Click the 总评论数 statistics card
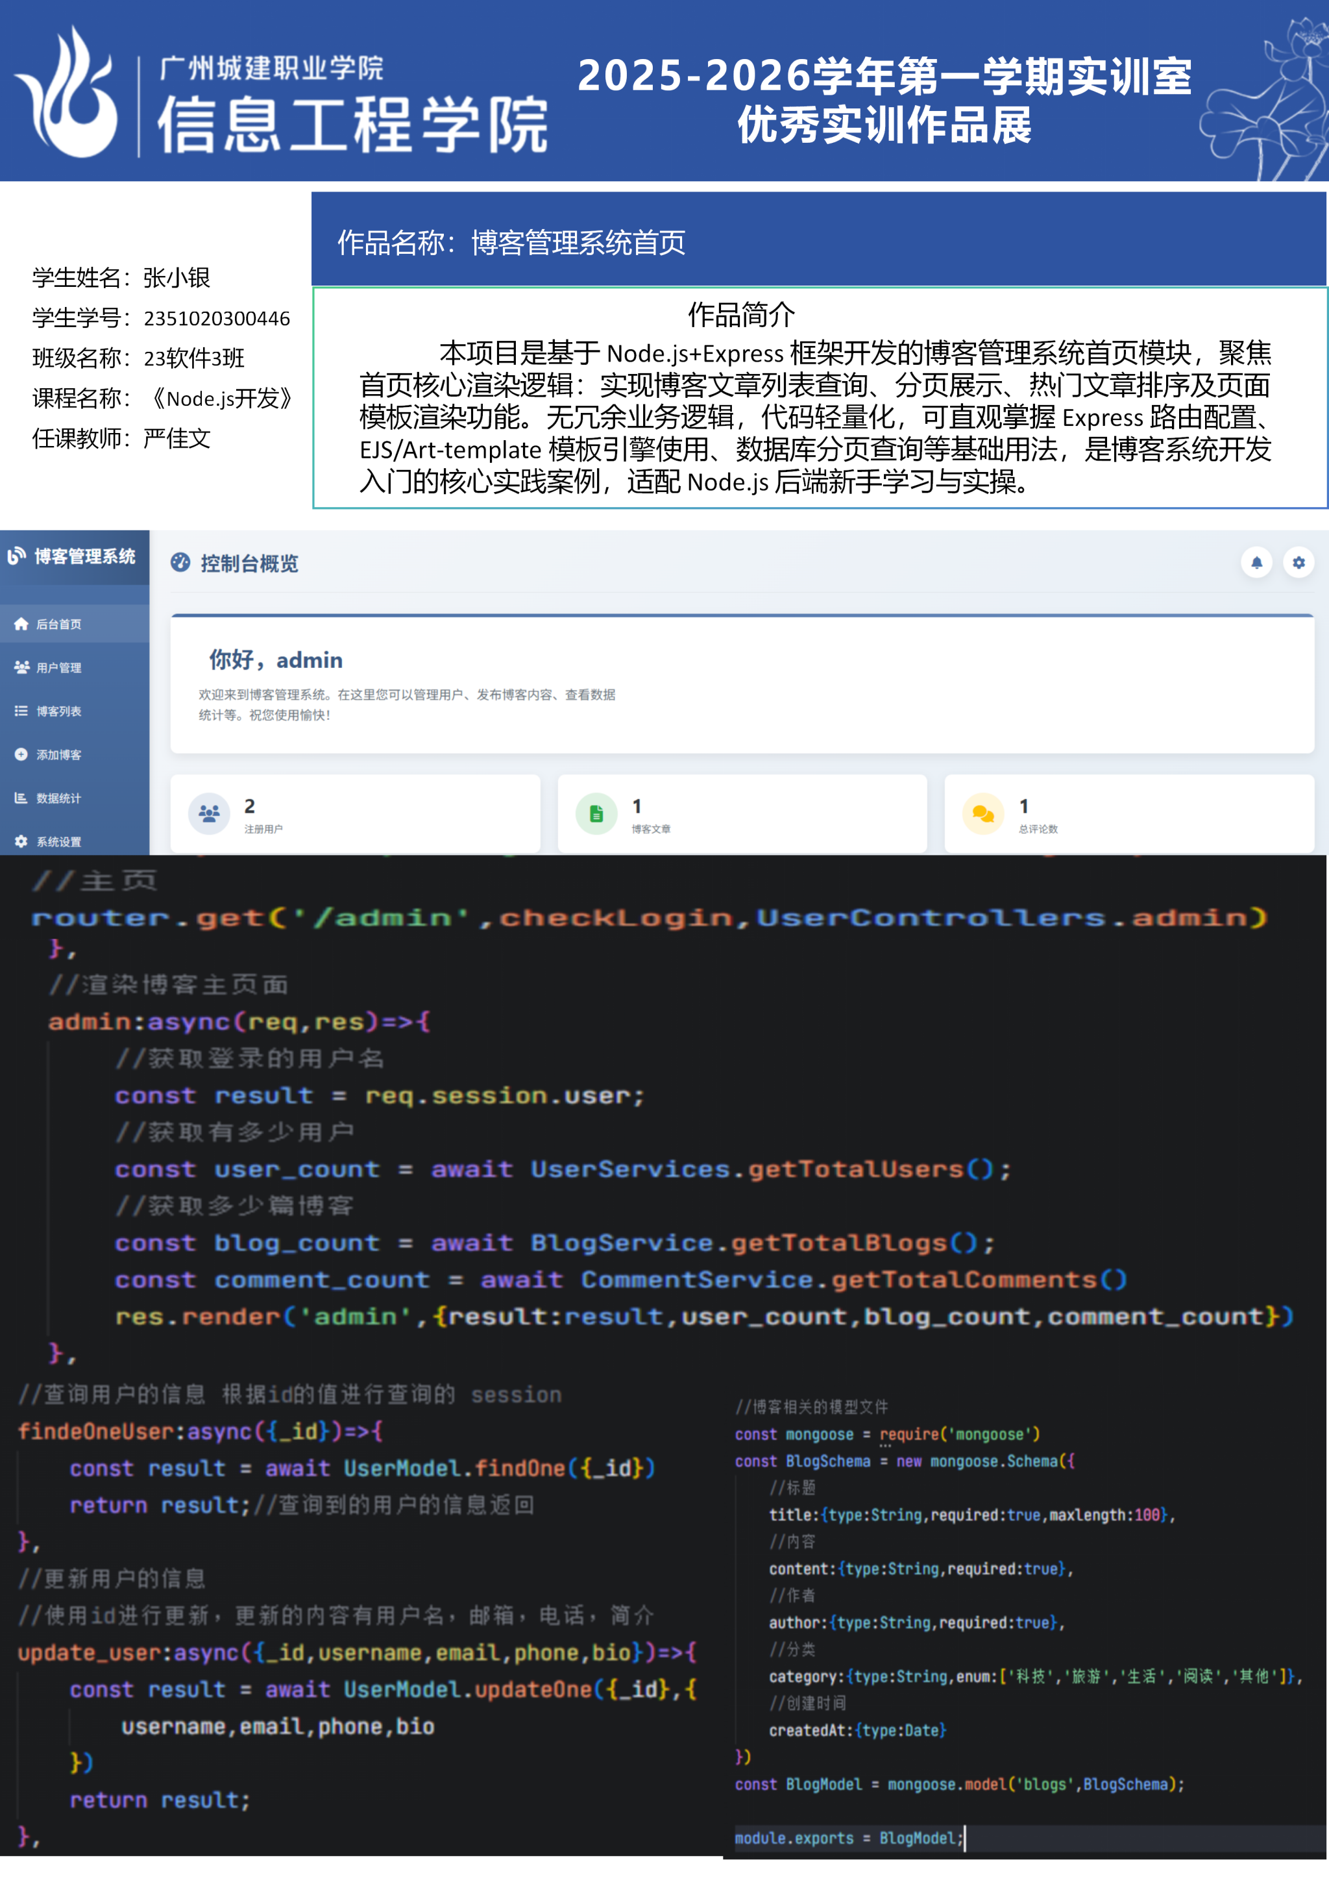 pos(1128,815)
